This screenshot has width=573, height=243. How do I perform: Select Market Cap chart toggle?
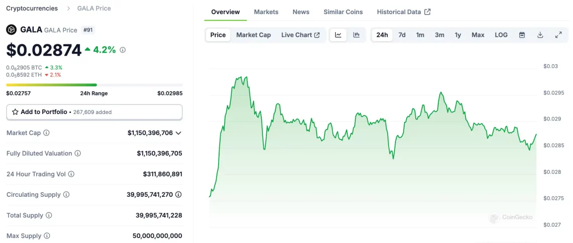(253, 35)
